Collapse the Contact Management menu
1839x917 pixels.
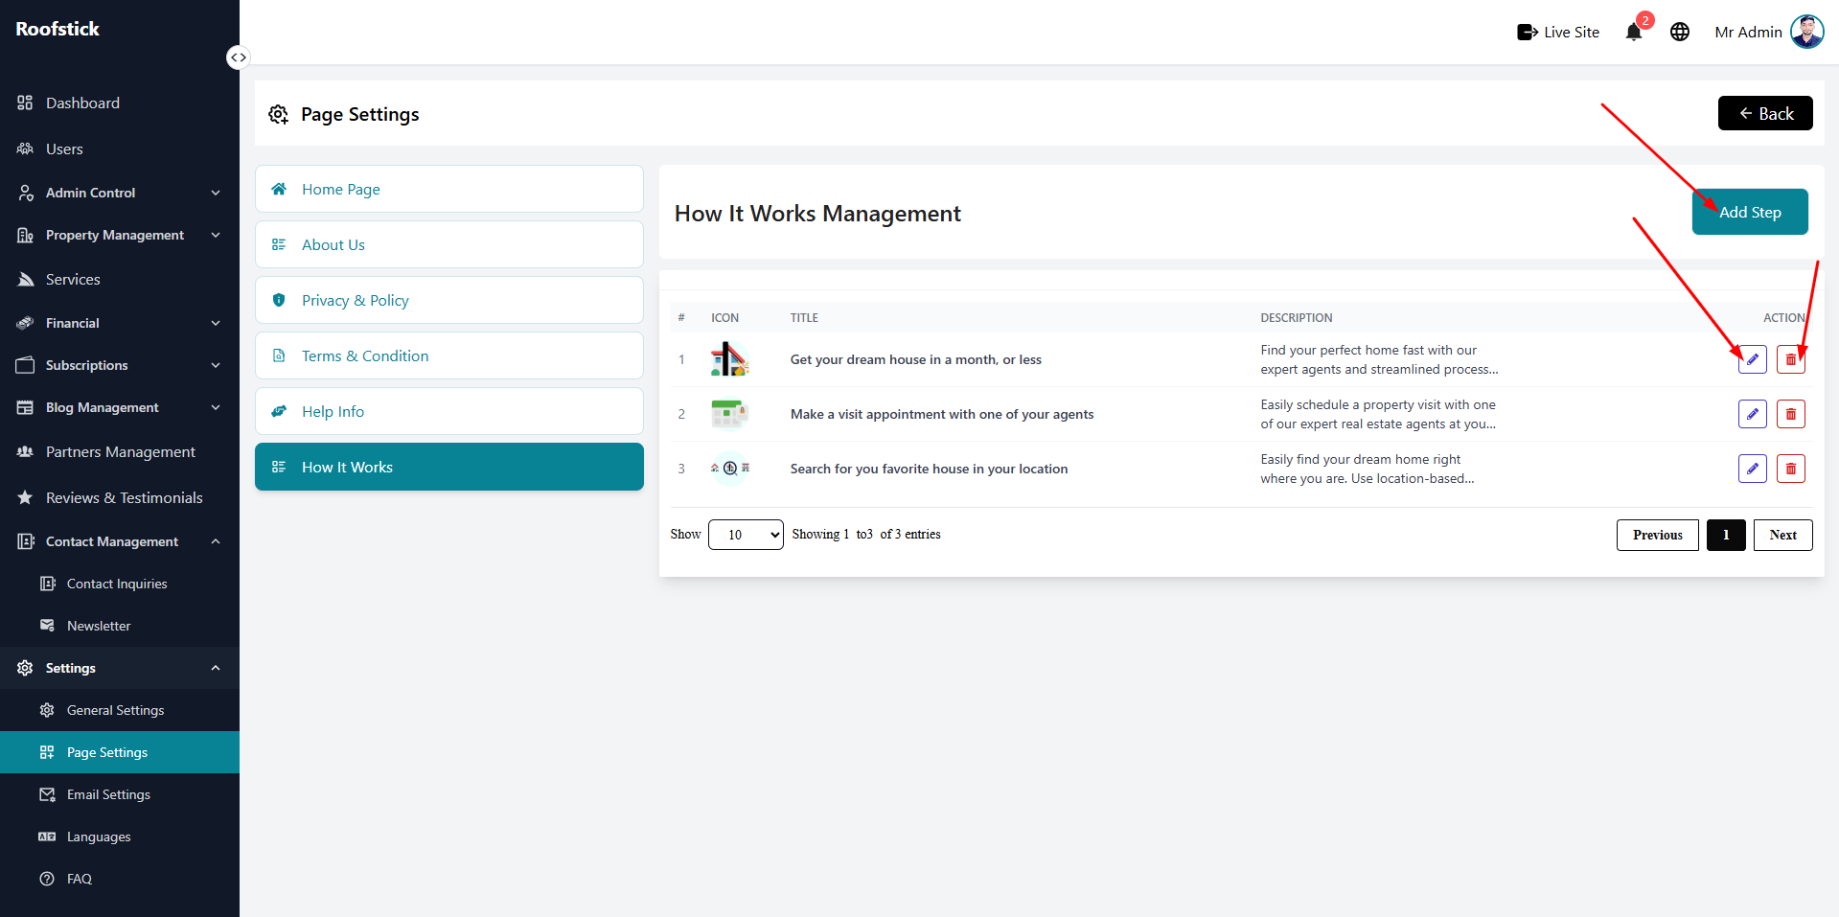tap(120, 541)
